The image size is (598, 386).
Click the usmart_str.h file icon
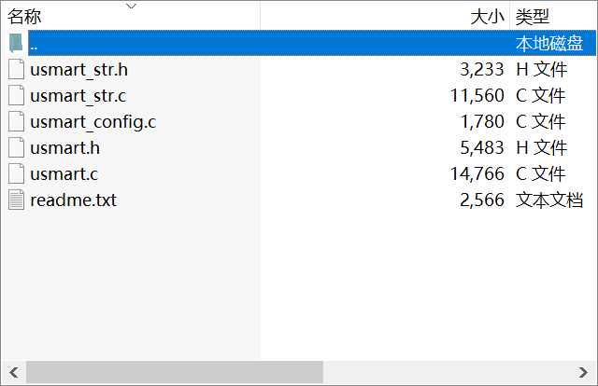click(16, 69)
